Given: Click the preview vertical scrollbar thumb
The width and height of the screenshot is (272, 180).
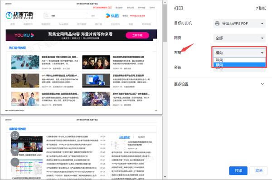Looking at the screenshot, I should [165, 23].
